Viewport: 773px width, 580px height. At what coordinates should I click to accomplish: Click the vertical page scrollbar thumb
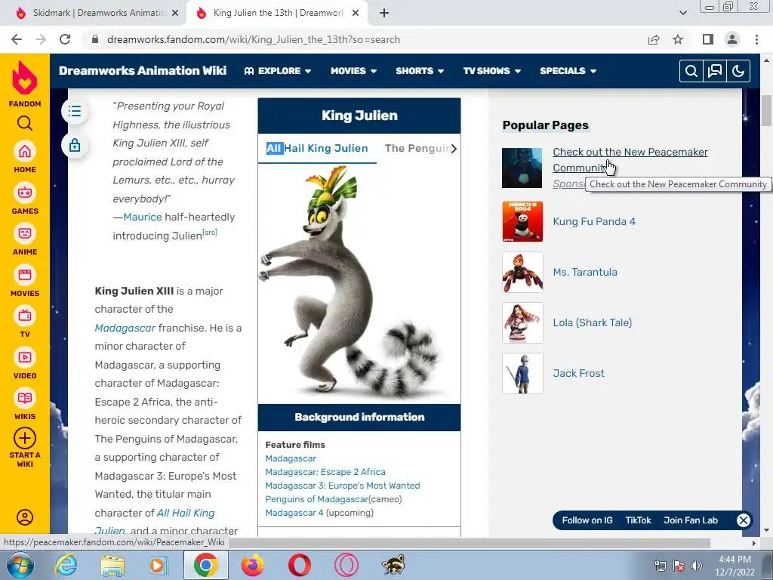[766, 110]
